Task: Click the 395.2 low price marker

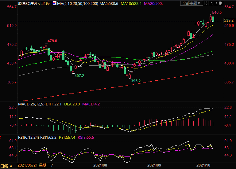Action: (x=136, y=81)
